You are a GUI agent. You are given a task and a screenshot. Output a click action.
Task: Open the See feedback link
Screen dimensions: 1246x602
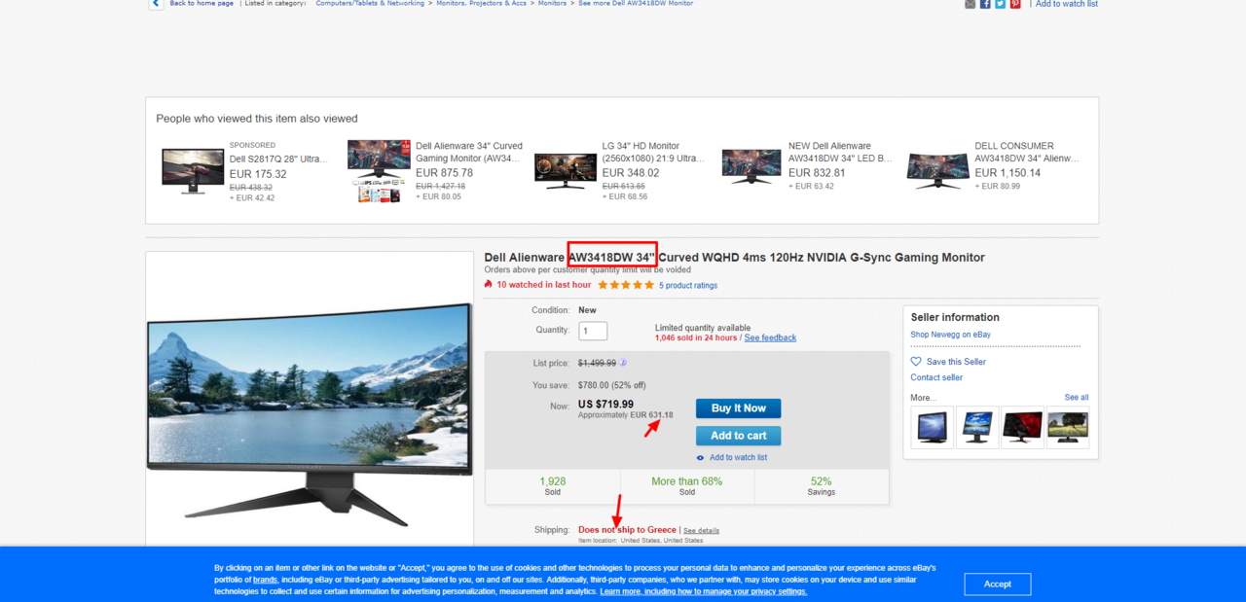[770, 337]
